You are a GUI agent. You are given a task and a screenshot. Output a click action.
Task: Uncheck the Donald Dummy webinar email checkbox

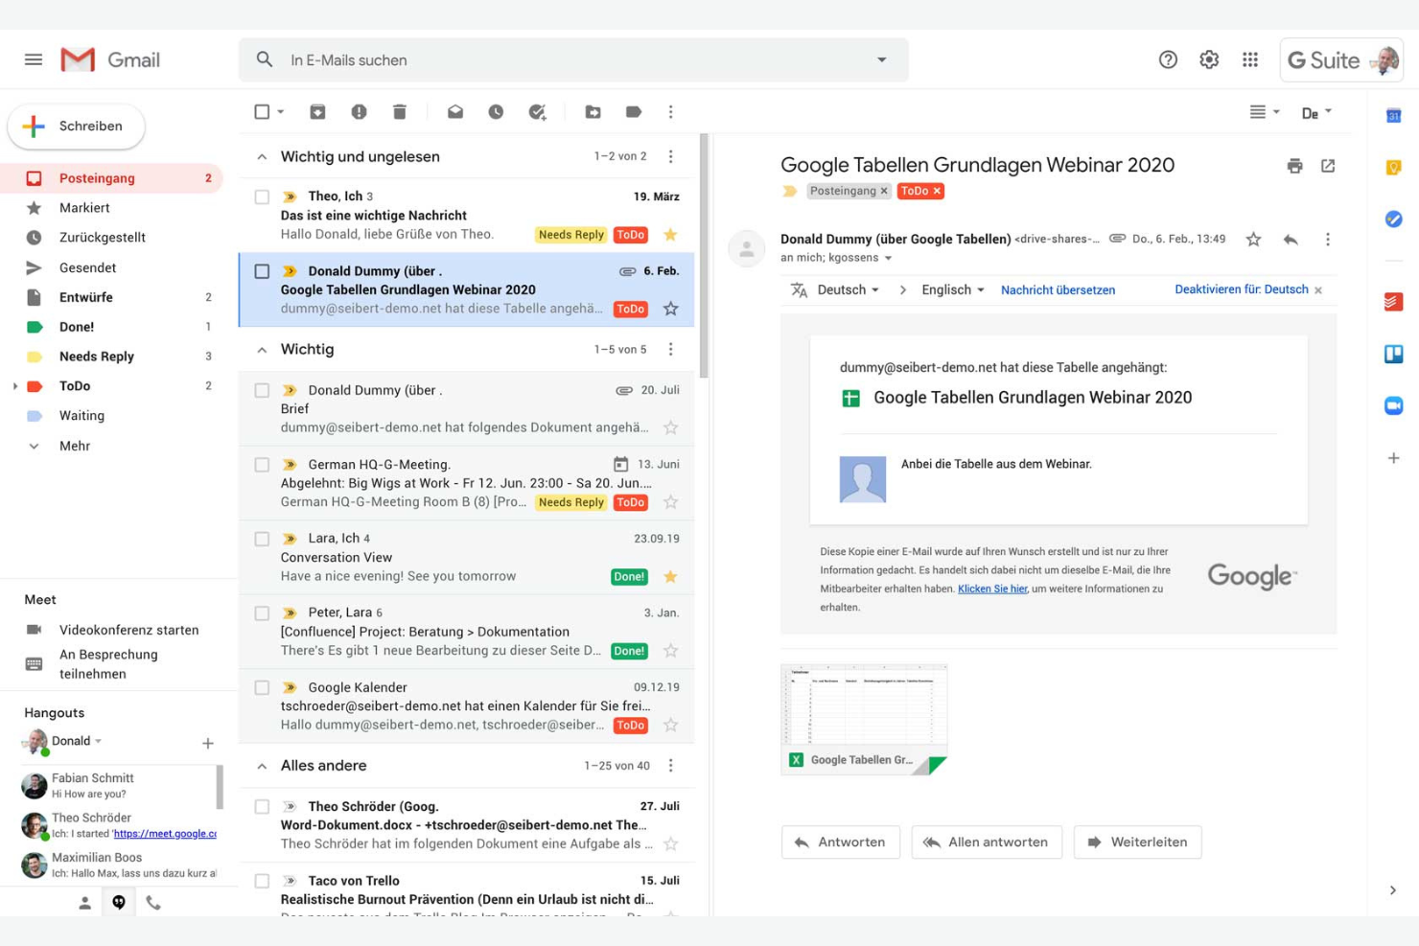tap(261, 270)
